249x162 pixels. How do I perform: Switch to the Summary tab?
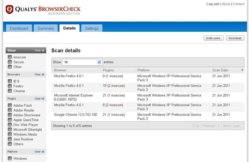pyautogui.click(x=46, y=28)
